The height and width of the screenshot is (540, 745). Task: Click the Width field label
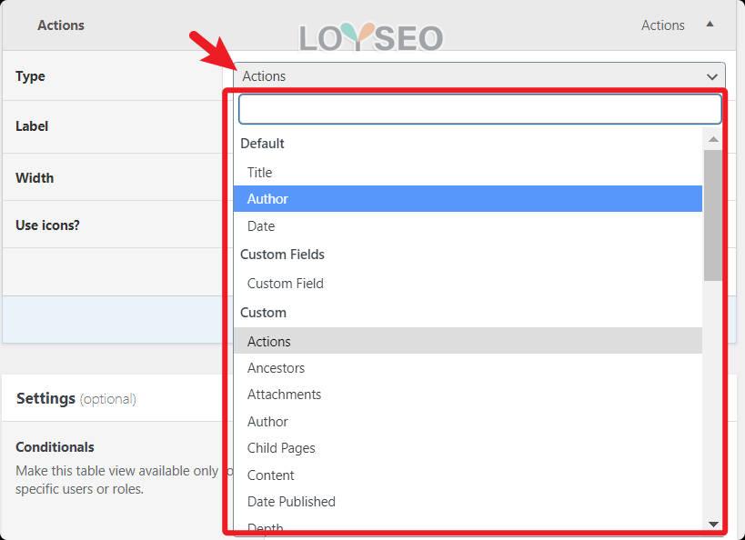coord(35,177)
